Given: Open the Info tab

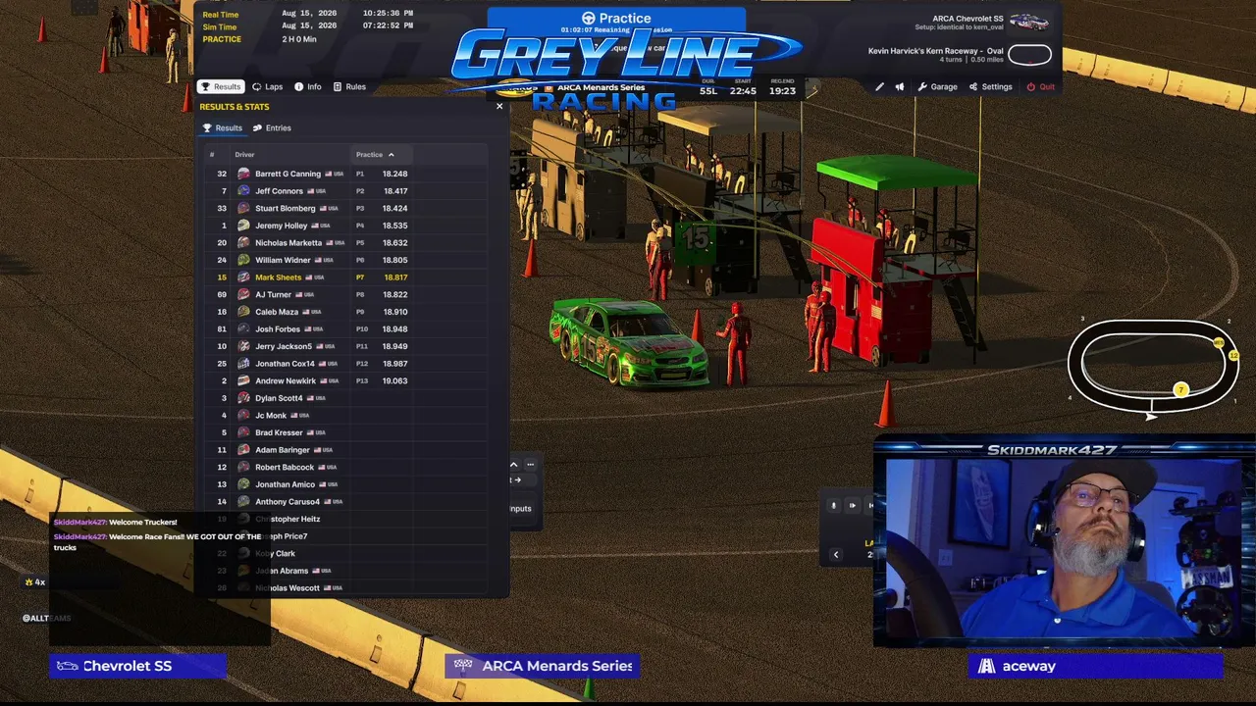Looking at the screenshot, I should pos(307,86).
